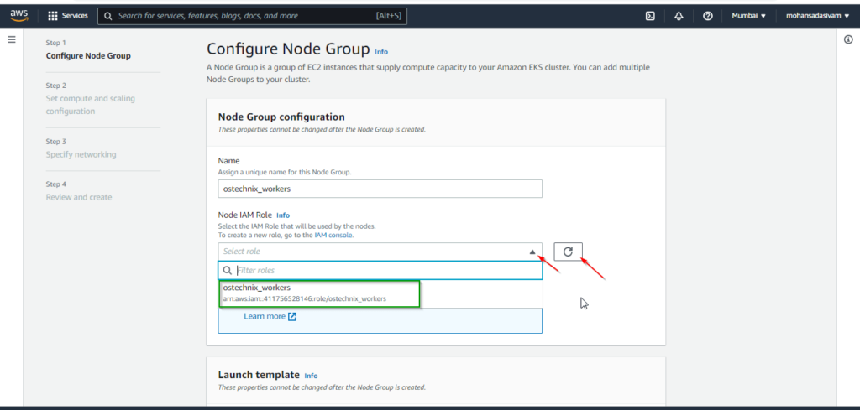Viewport: 860px width, 410px height.
Task: Click the Node Group configuration heading
Action: coord(281,117)
